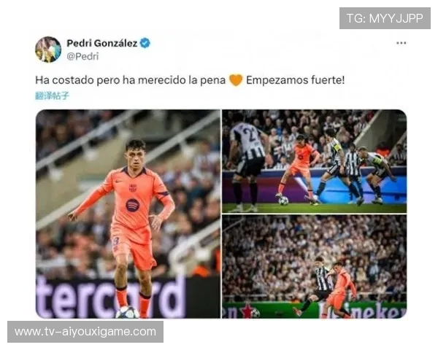Image resolution: width=438 pixels, height=350 pixels.
Task: Click the www.tv-aiyouxigame.com watermark
Action: click(85, 332)
